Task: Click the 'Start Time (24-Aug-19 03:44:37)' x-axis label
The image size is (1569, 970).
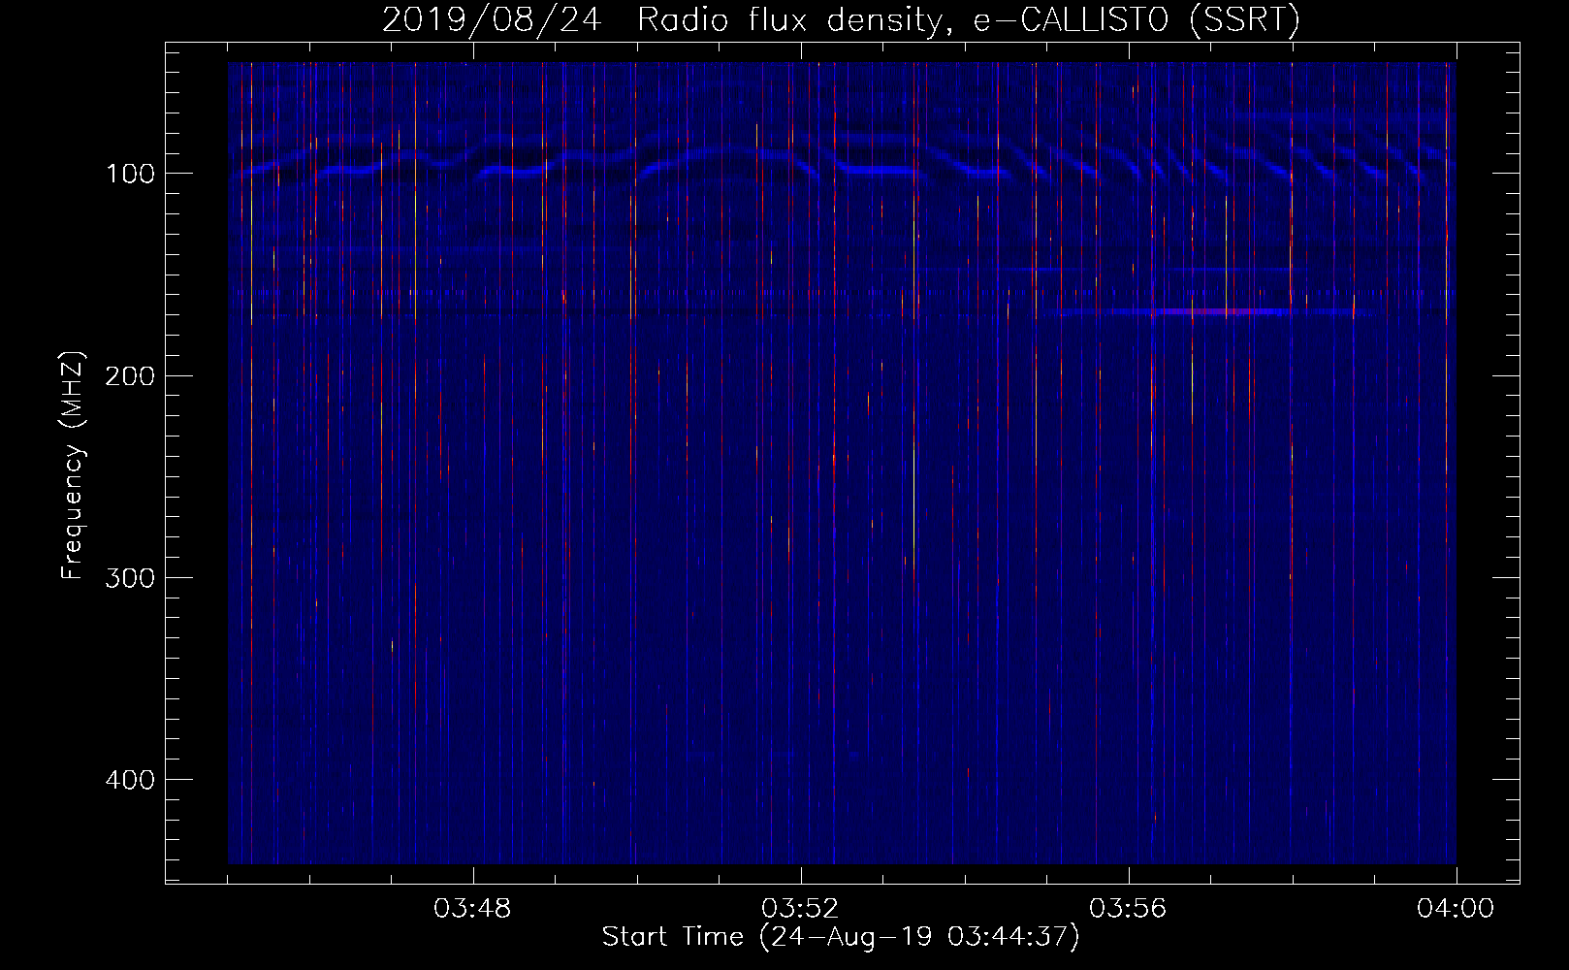Action: coord(841,937)
